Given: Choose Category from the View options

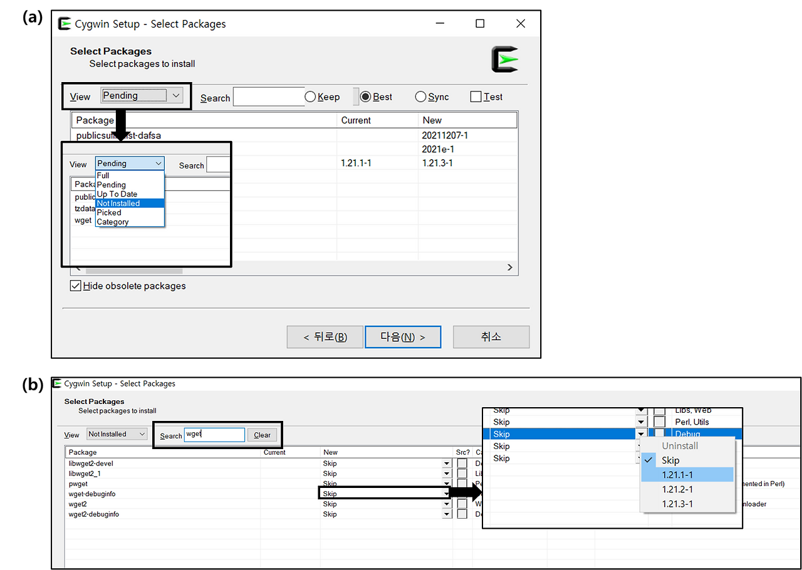Looking at the screenshot, I should coord(113,222).
